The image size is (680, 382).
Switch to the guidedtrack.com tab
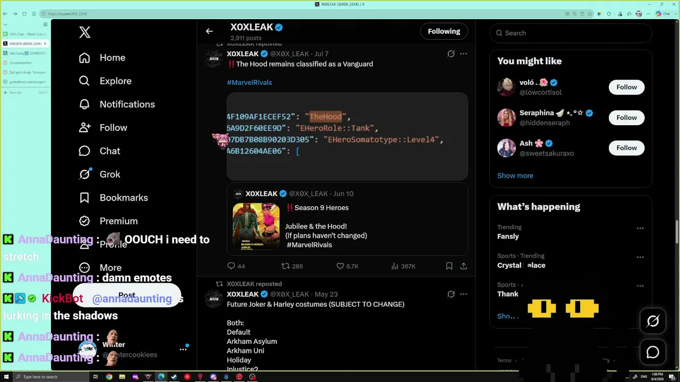tap(25, 82)
